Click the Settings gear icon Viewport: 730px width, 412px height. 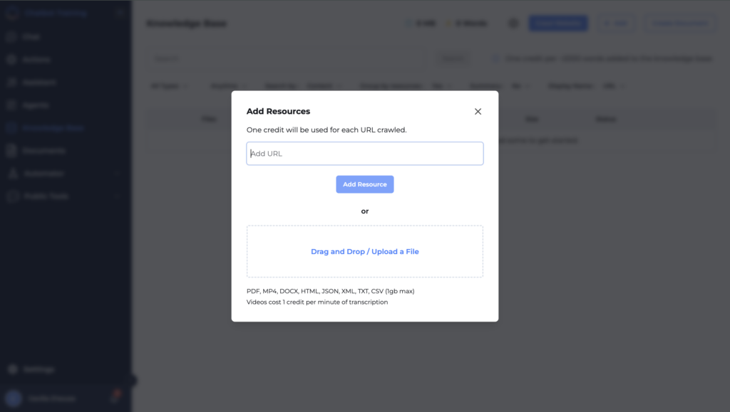tap(13, 369)
